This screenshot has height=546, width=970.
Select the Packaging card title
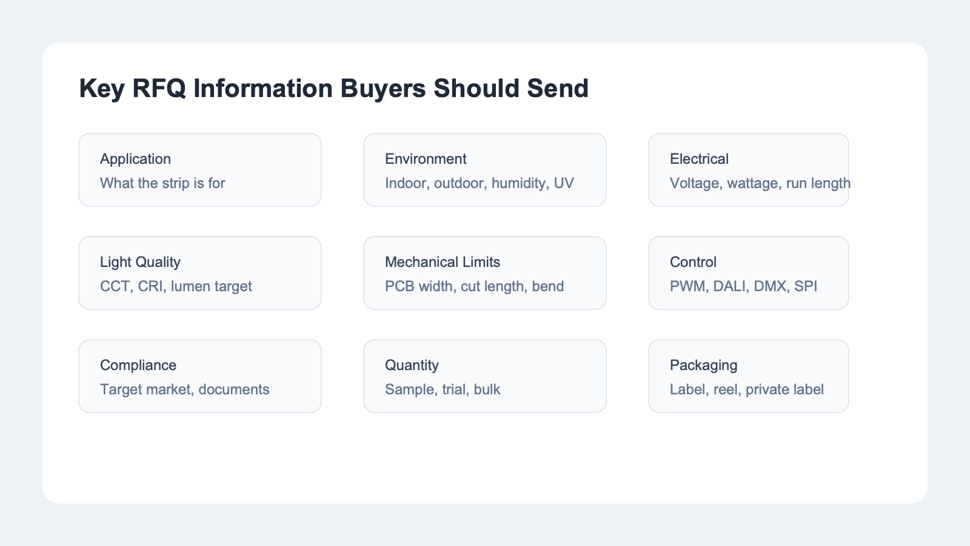[x=703, y=365]
